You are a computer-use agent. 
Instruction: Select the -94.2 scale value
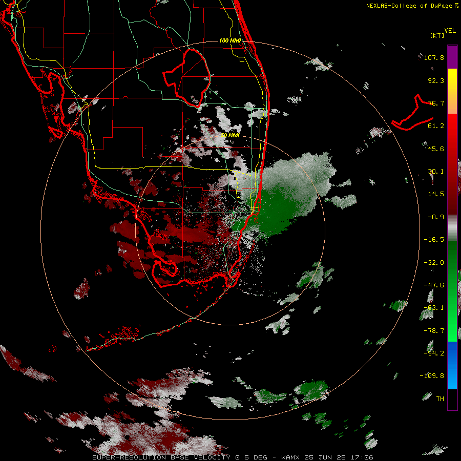[x=434, y=353]
